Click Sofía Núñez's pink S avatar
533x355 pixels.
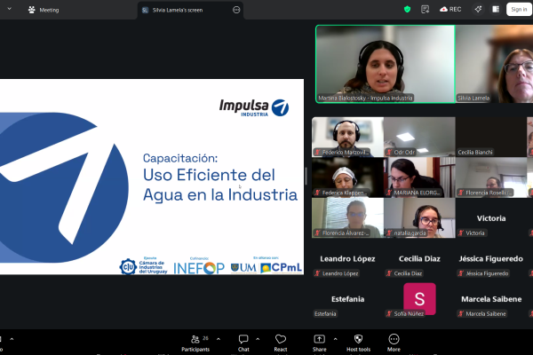click(x=419, y=297)
